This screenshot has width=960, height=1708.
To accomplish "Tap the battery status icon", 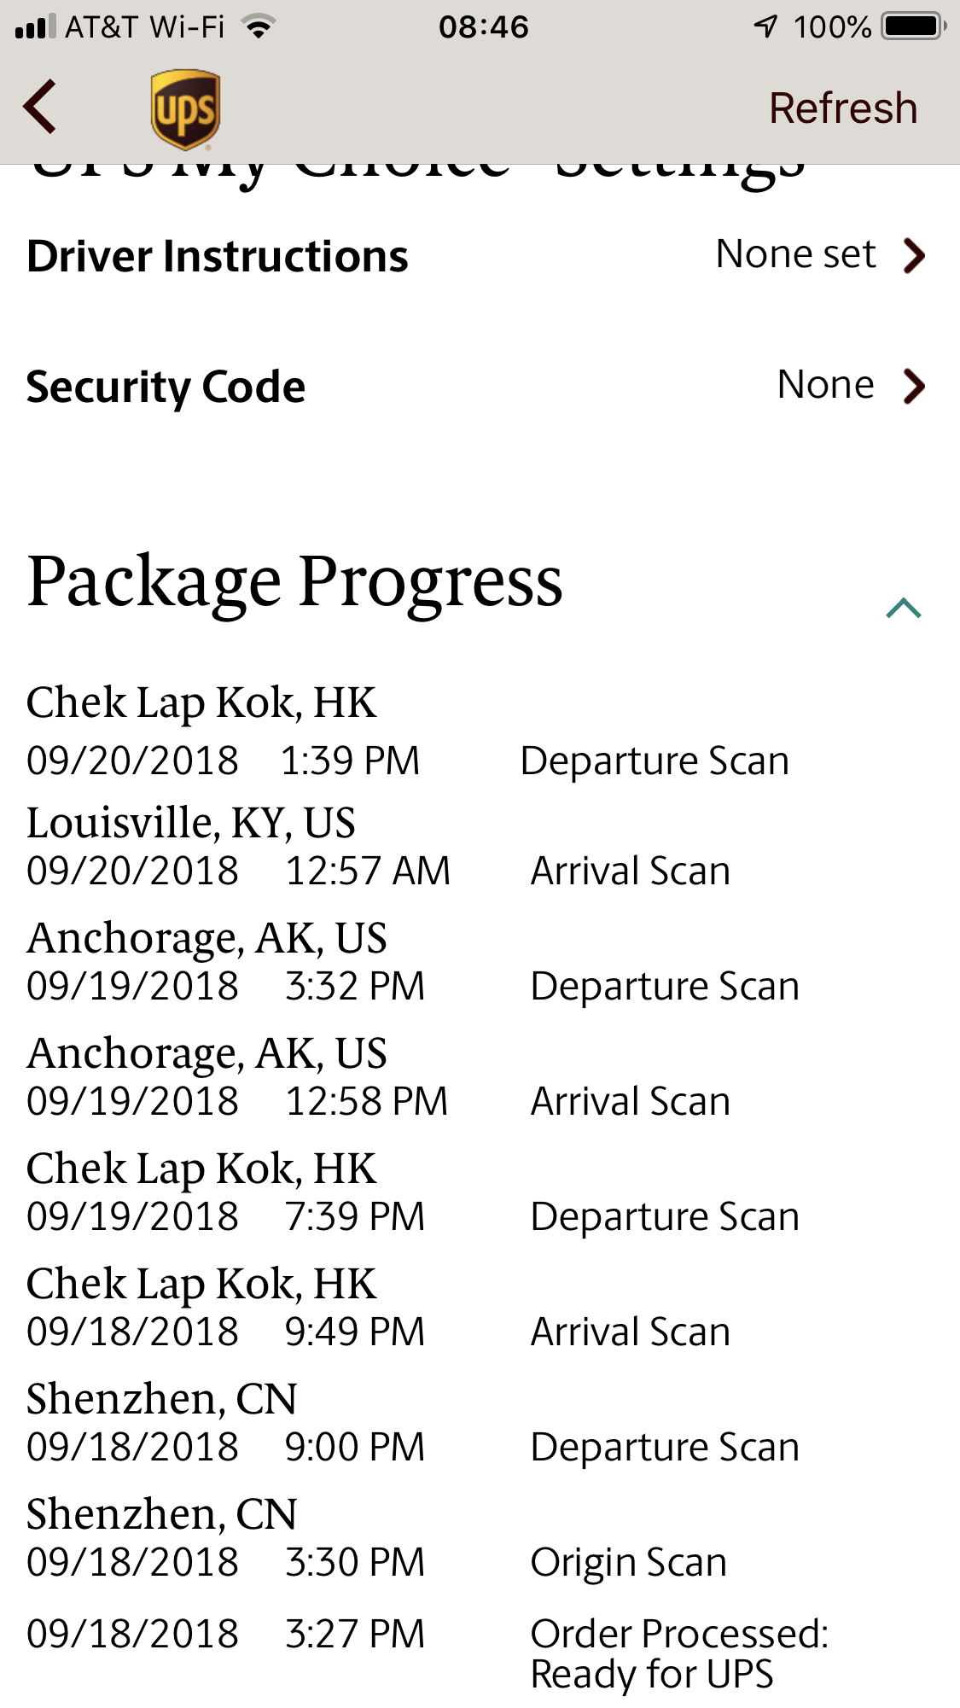I will pos(914,26).
